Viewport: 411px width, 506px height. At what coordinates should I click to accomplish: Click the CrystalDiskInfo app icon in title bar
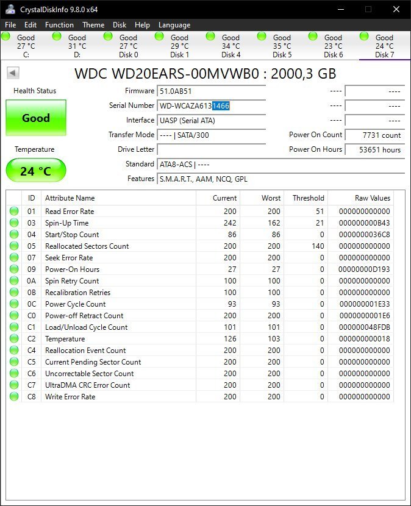(10, 9)
